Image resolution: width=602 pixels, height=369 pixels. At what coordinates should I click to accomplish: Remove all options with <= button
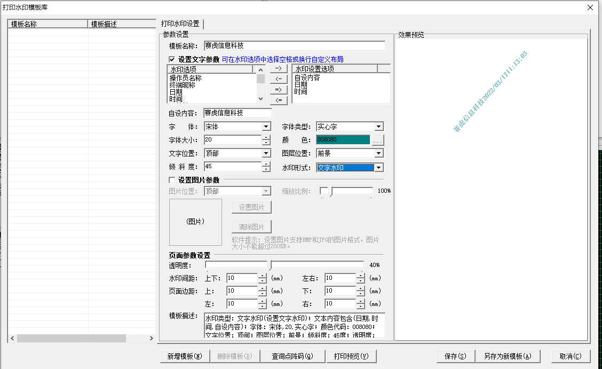279,100
